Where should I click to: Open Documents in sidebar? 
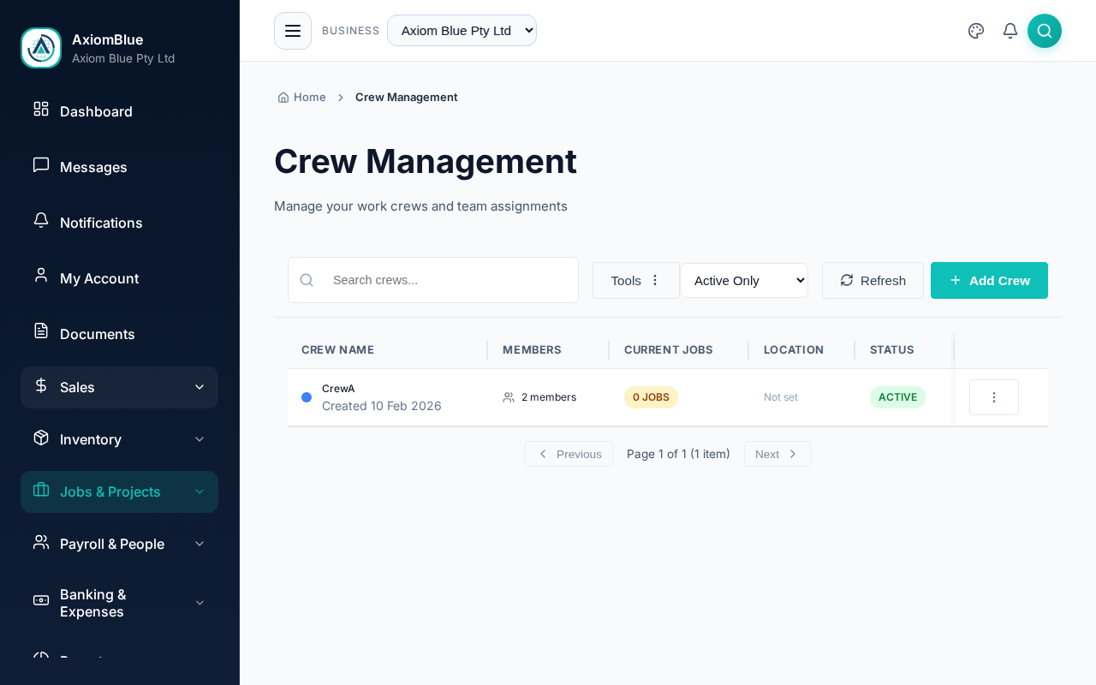(x=119, y=334)
